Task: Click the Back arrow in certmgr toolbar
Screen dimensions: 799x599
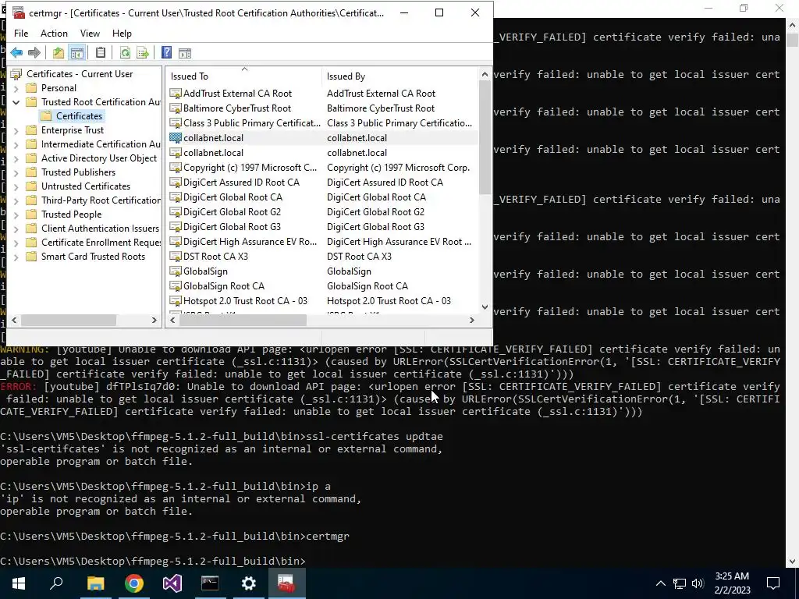Action: click(16, 52)
